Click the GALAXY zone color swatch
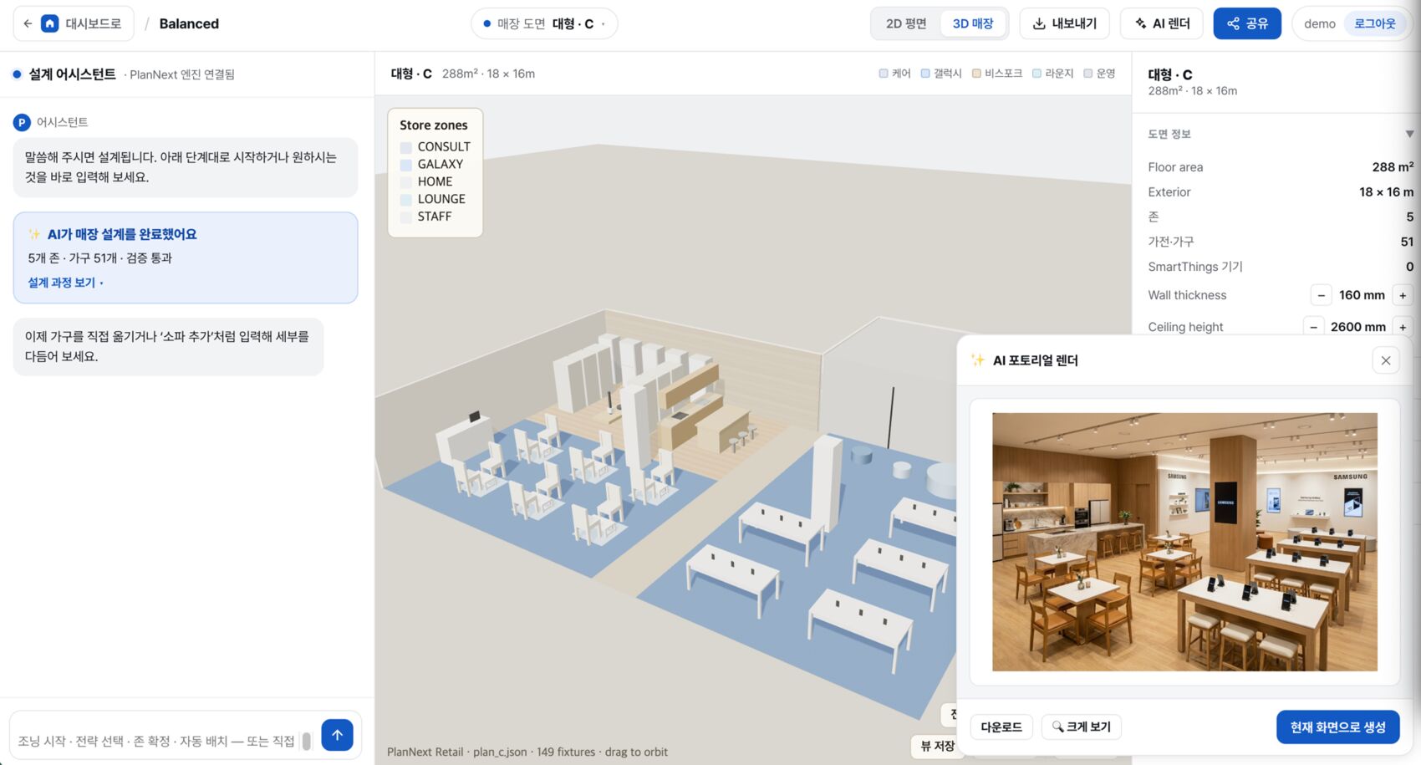The height and width of the screenshot is (765, 1421). [406, 165]
